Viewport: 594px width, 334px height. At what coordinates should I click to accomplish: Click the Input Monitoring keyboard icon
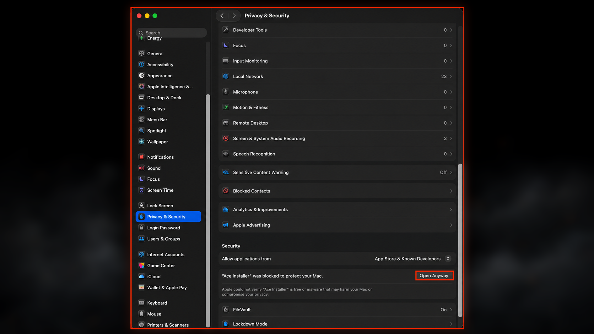226,61
